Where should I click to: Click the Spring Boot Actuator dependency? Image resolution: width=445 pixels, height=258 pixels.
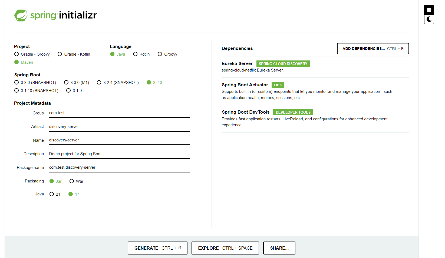[x=245, y=85]
